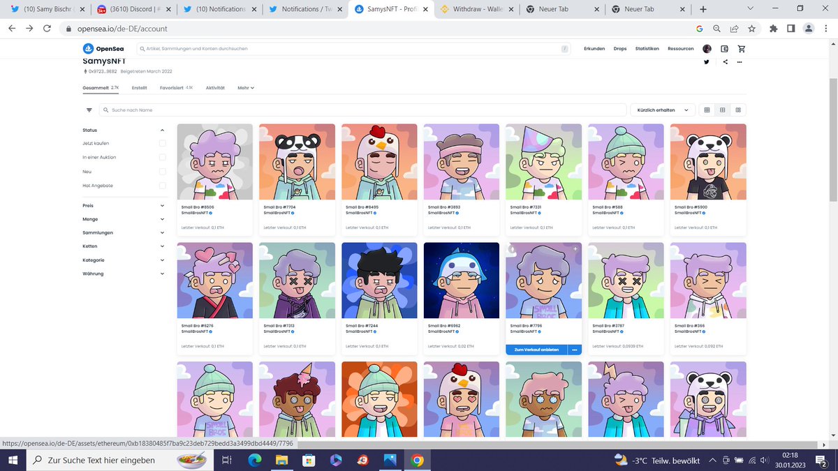
Task: Open more options on Small Bro #7796
Action: click(575, 350)
